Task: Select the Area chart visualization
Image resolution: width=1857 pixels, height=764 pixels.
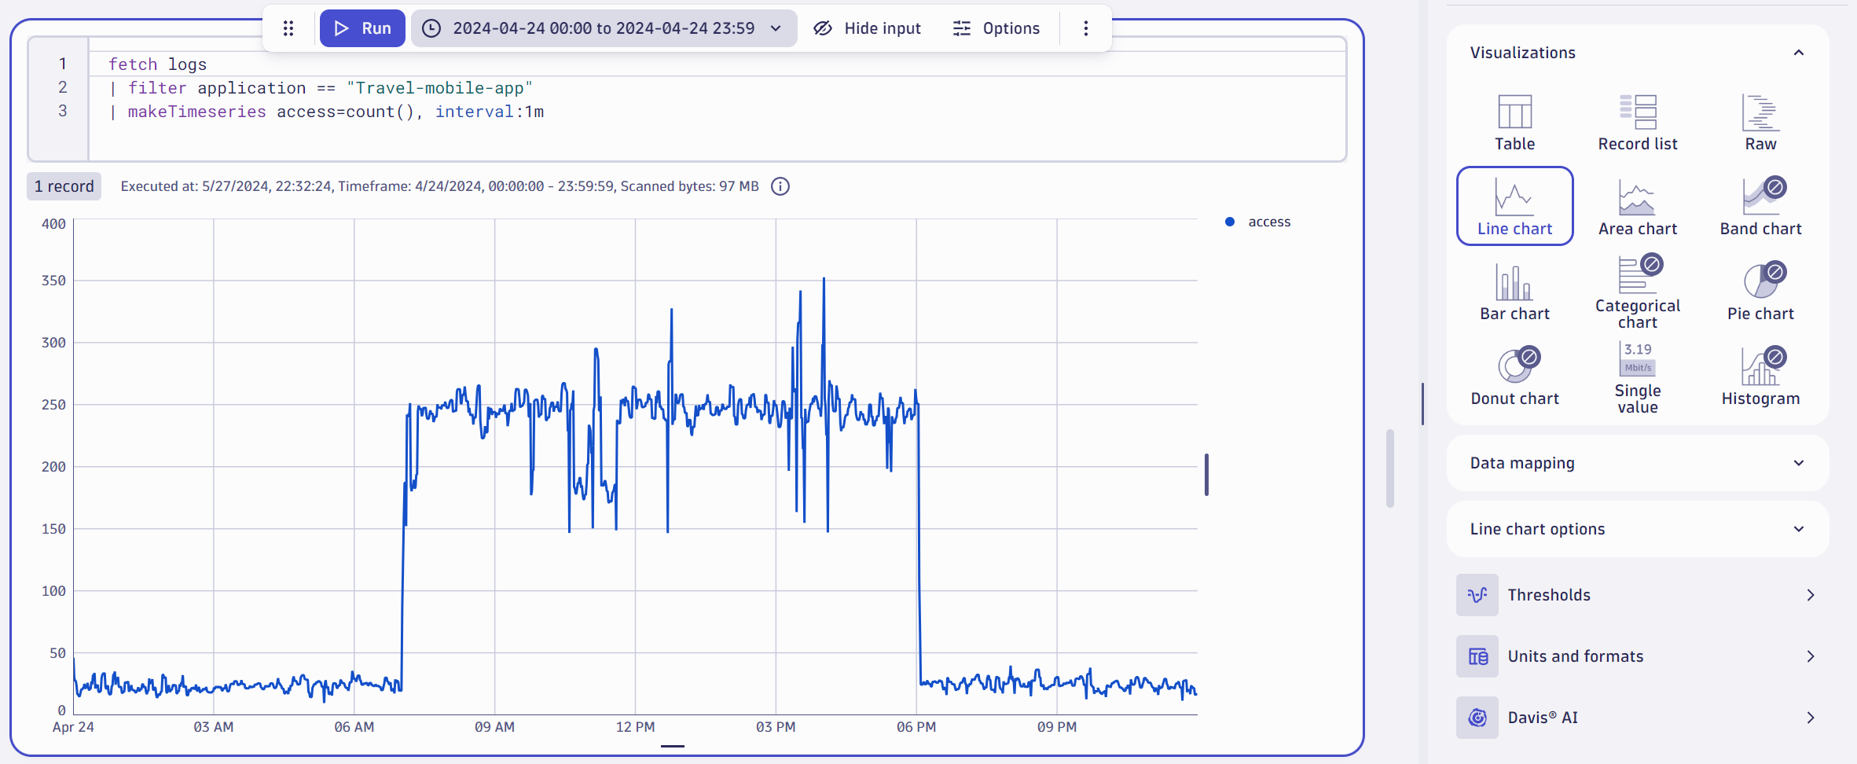Action: [1637, 206]
